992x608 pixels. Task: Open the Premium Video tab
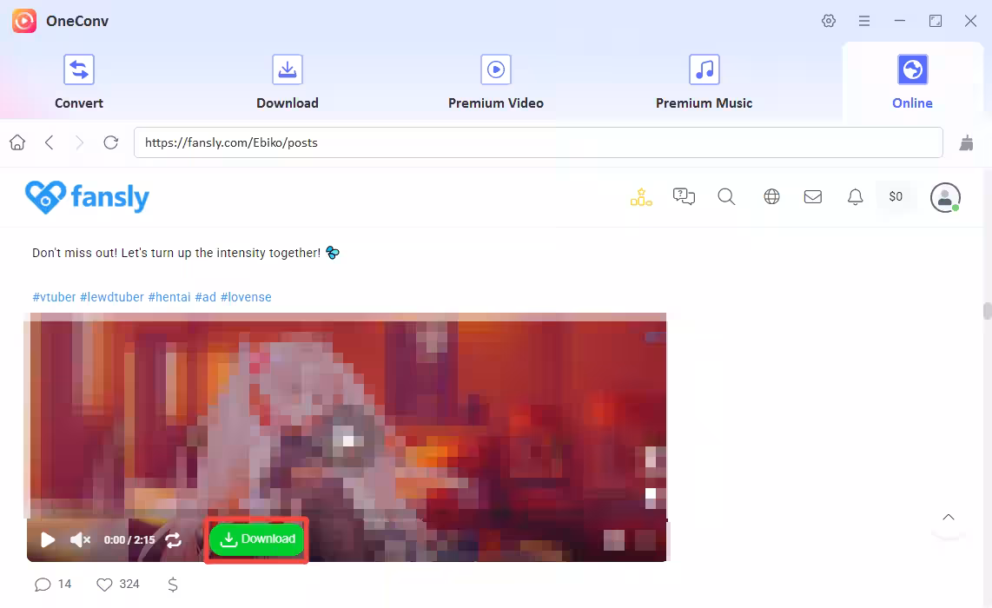[495, 83]
